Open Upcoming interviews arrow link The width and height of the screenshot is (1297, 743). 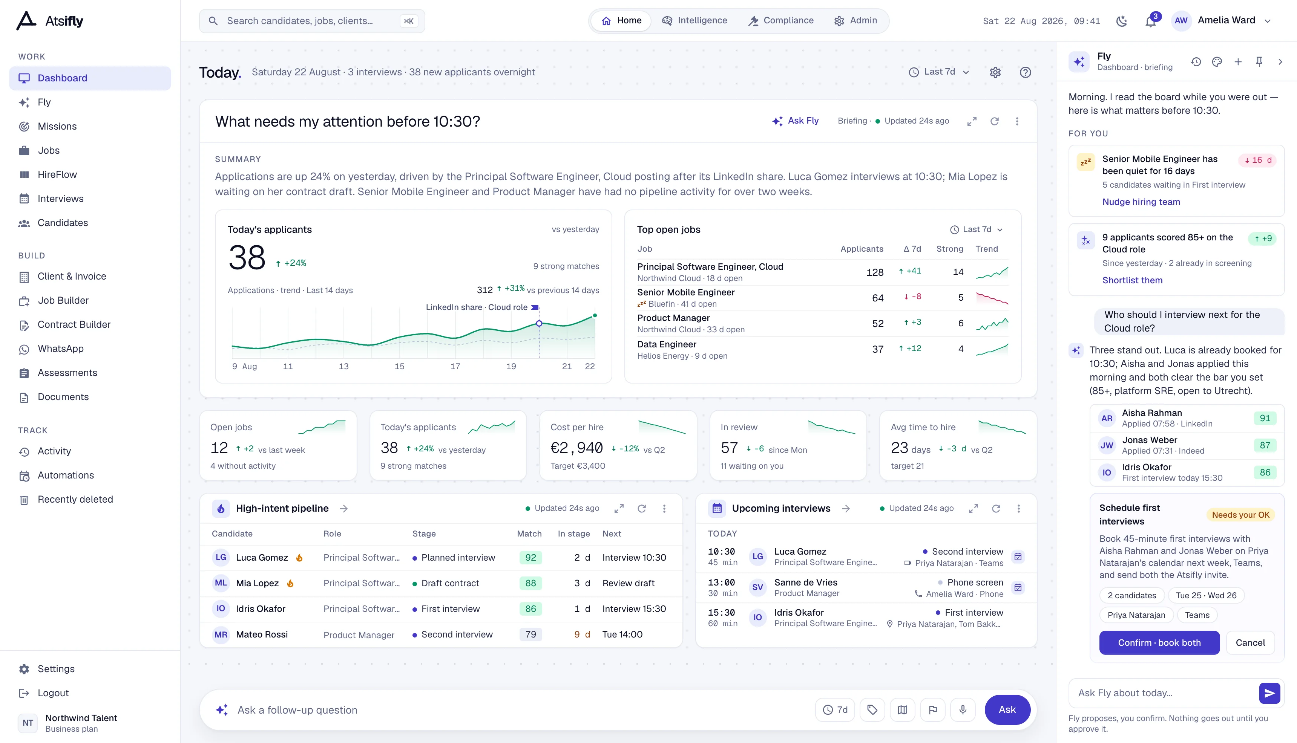[x=846, y=509]
